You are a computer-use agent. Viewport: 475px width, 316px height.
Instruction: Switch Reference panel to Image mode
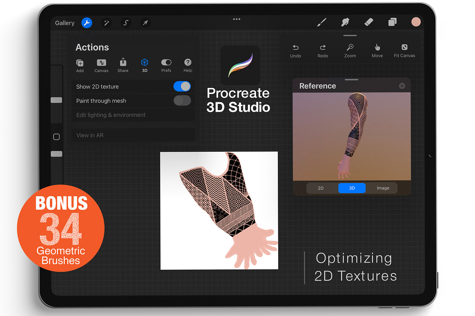click(382, 188)
